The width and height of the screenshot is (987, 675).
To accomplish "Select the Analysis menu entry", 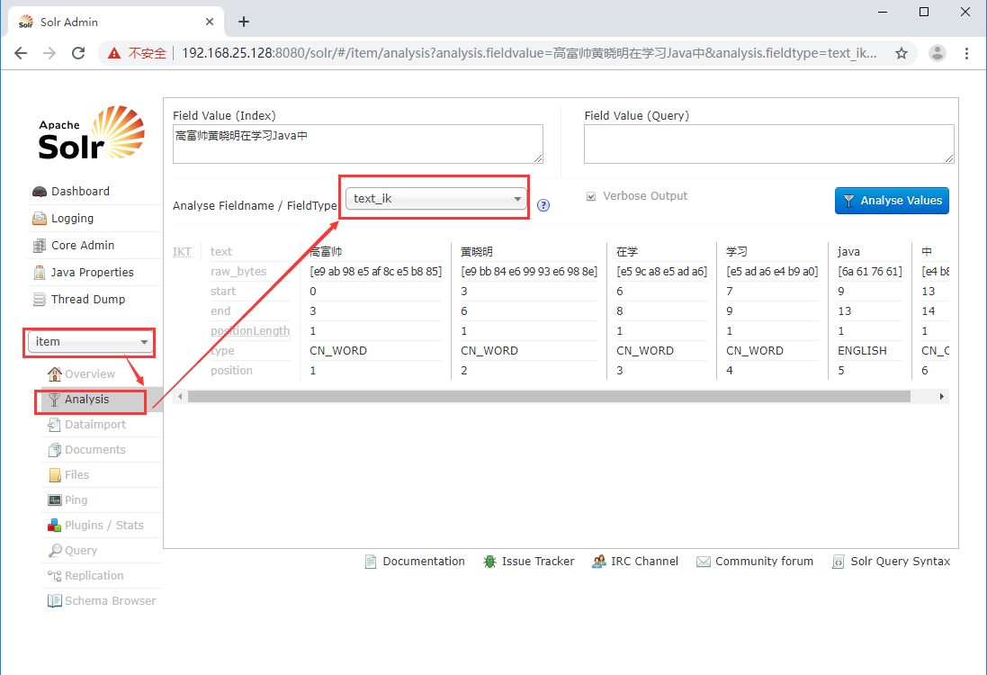I will click(86, 400).
